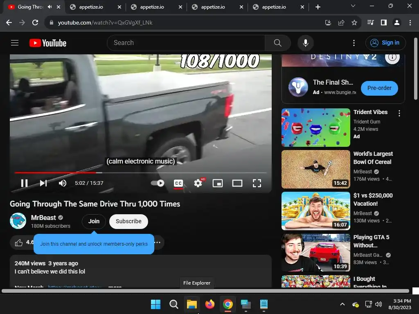Screen dimensions: 419x314
Task: Focus the YouTube search box
Action: click(x=186, y=43)
